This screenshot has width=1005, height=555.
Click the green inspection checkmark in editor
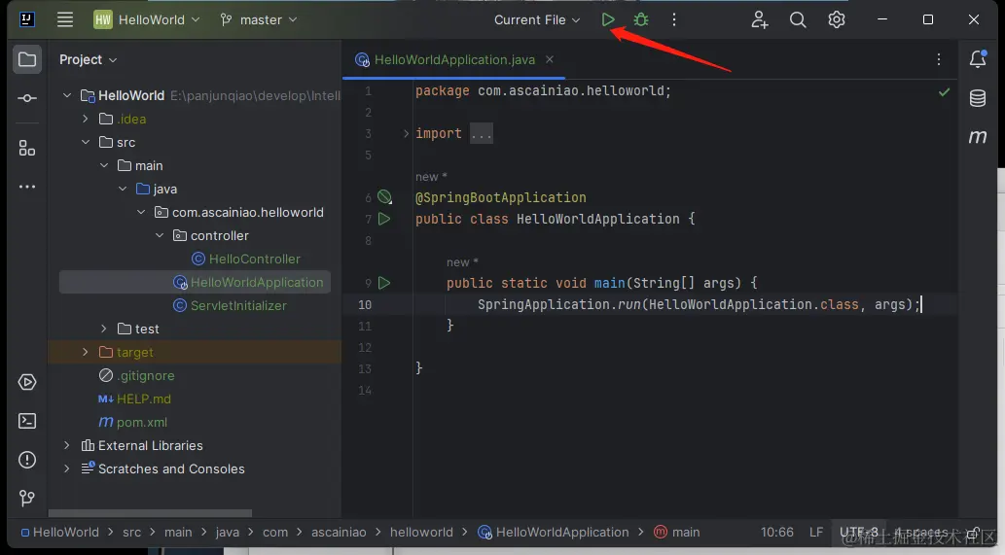tap(944, 92)
